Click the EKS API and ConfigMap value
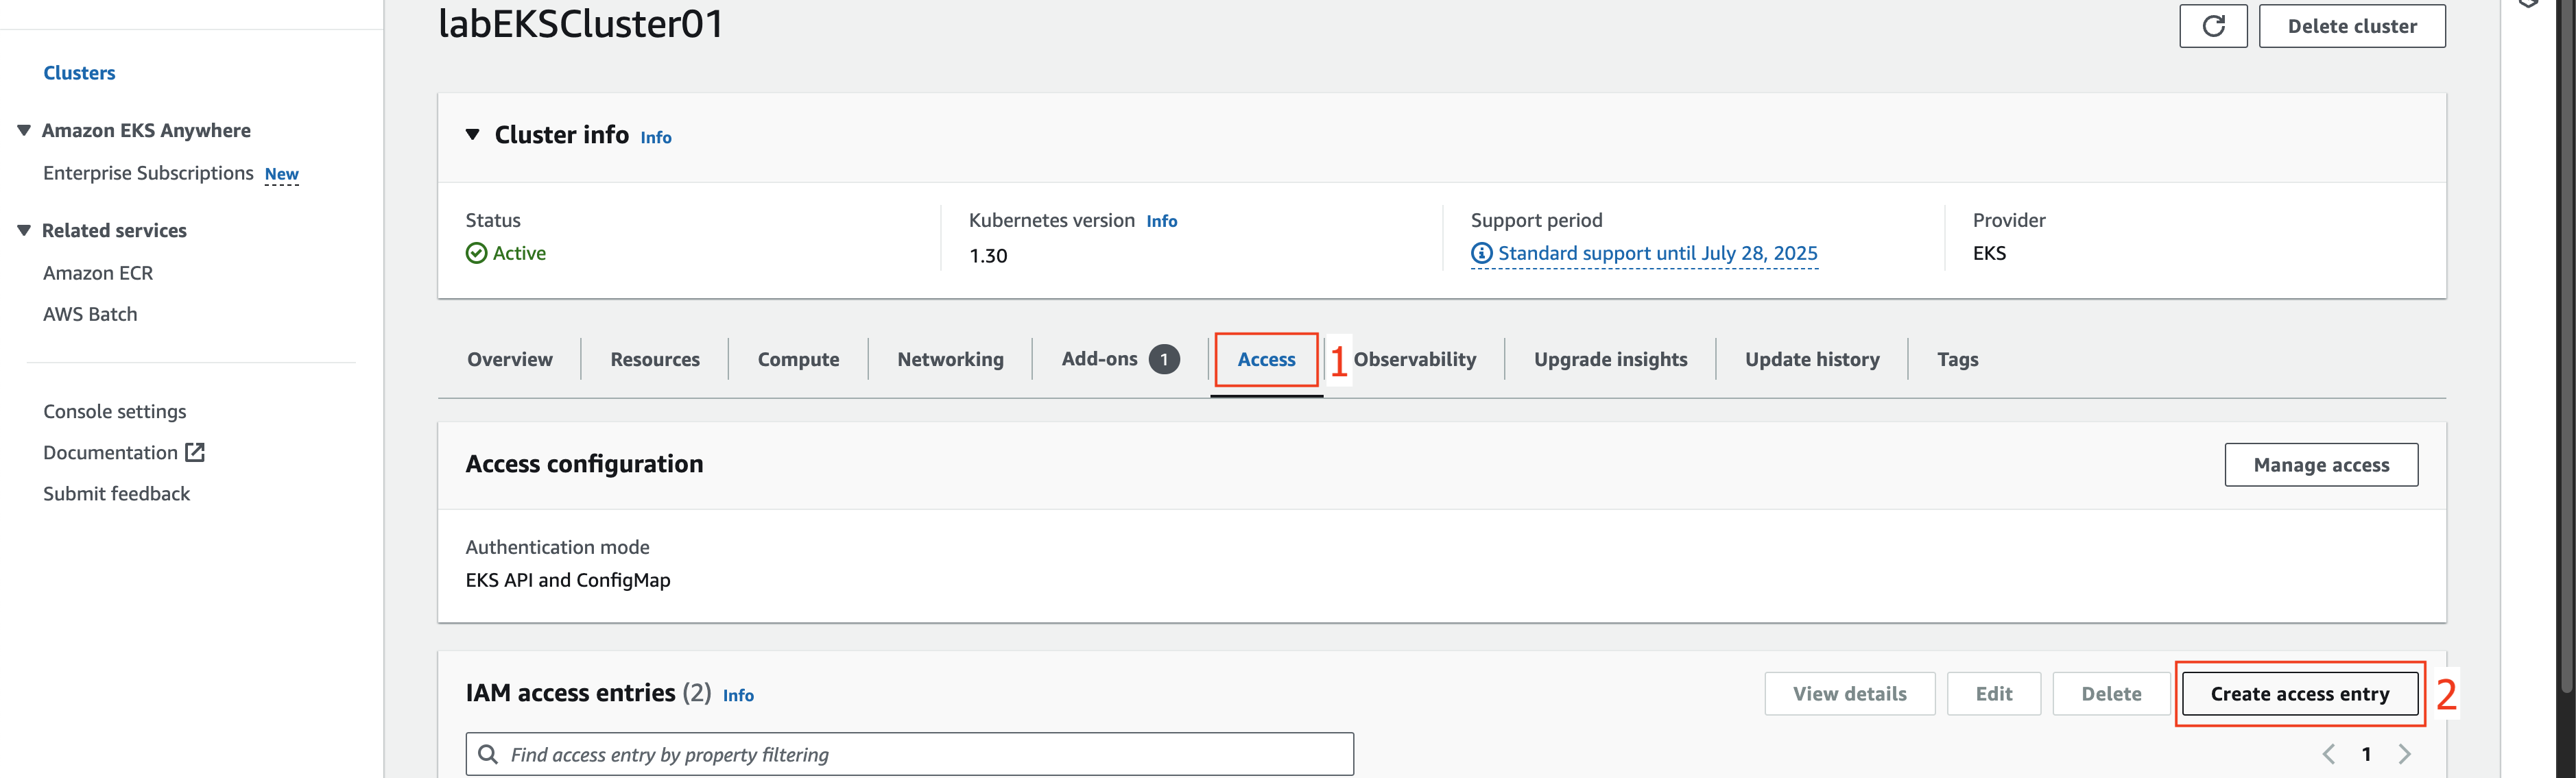Viewport: 2576px width, 778px height. coord(568,580)
